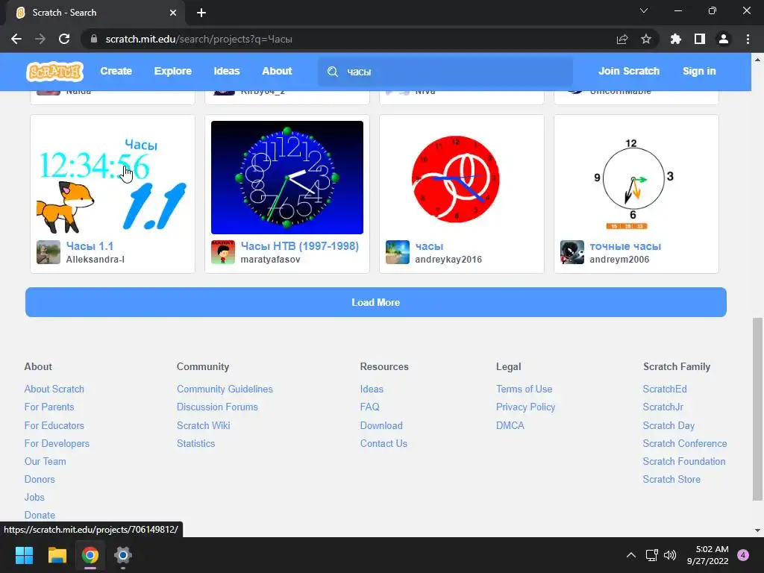Open the For Educators footer link
This screenshot has height=573, width=764.
point(54,425)
